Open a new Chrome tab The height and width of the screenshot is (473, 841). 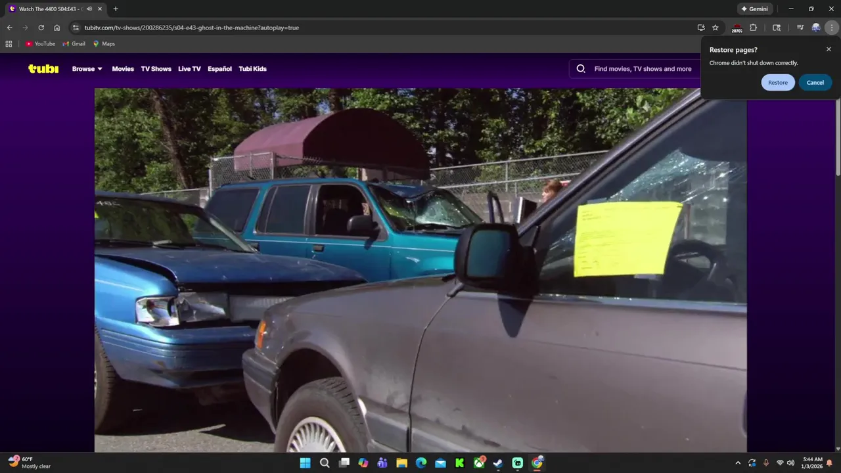(116, 9)
